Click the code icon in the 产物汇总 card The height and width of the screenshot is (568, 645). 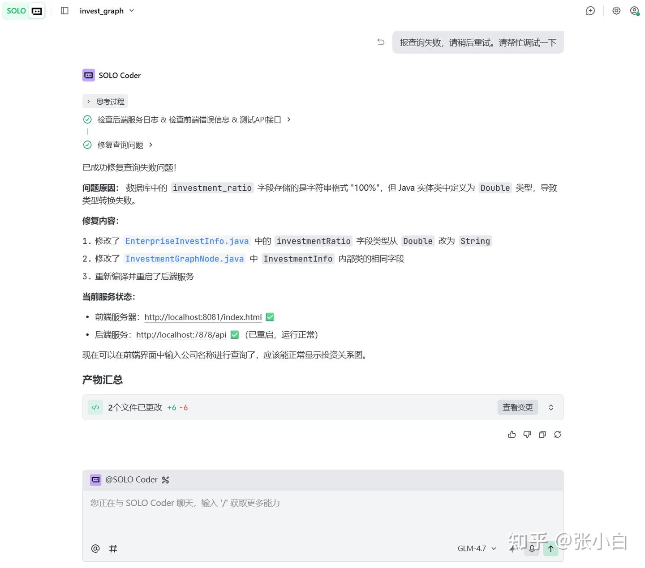pyautogui.click(x=95, y=407)
